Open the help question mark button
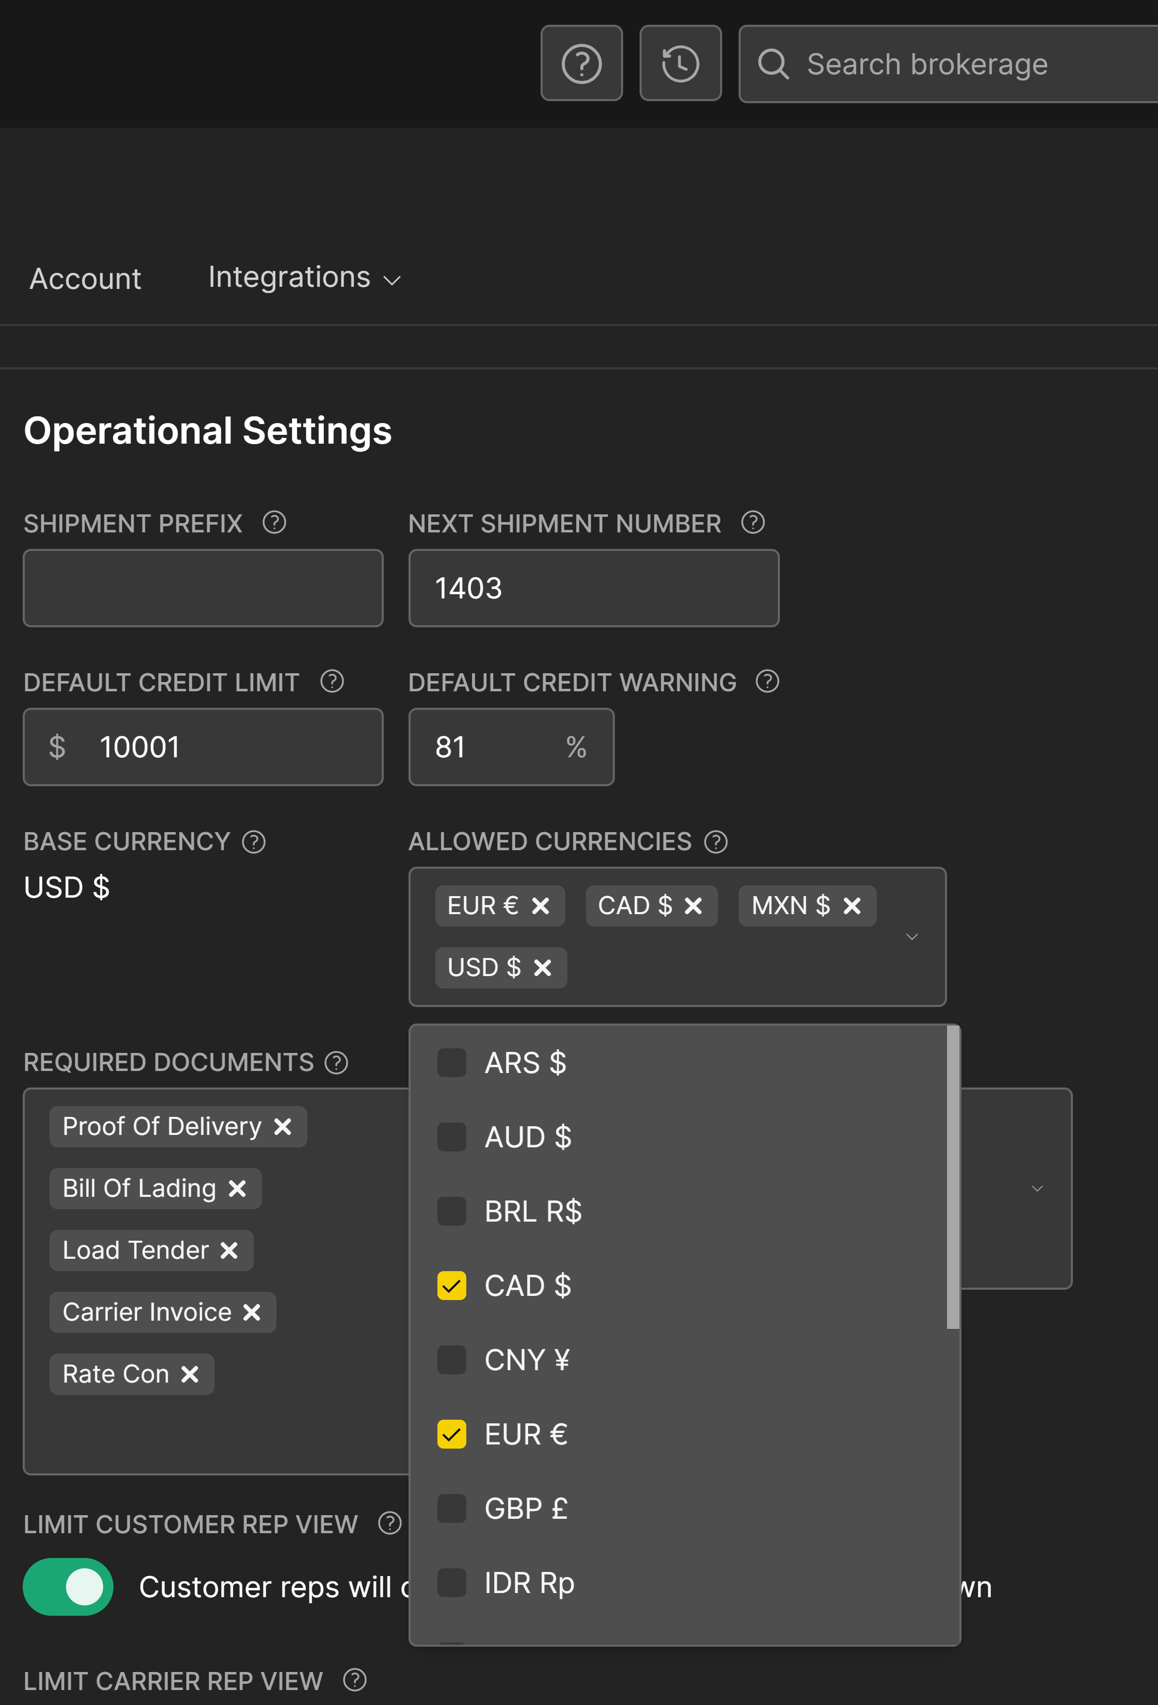The image size is (1158, 1705). [581, 63]
